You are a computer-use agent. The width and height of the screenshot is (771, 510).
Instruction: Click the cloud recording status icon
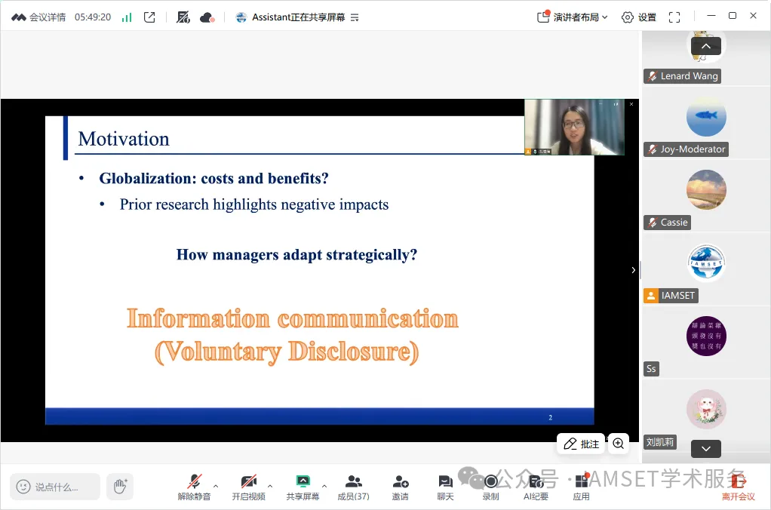pos(207,17)
